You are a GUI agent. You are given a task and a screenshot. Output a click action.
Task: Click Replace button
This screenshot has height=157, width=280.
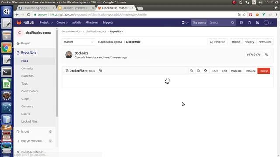coord(251,71)
